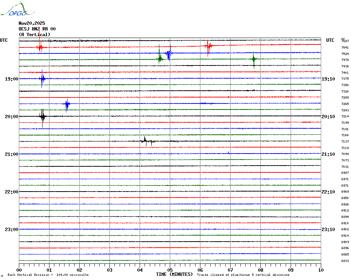Click the 10 tick on the minutes axis
351x280 pixels.
tap(320, 270)
